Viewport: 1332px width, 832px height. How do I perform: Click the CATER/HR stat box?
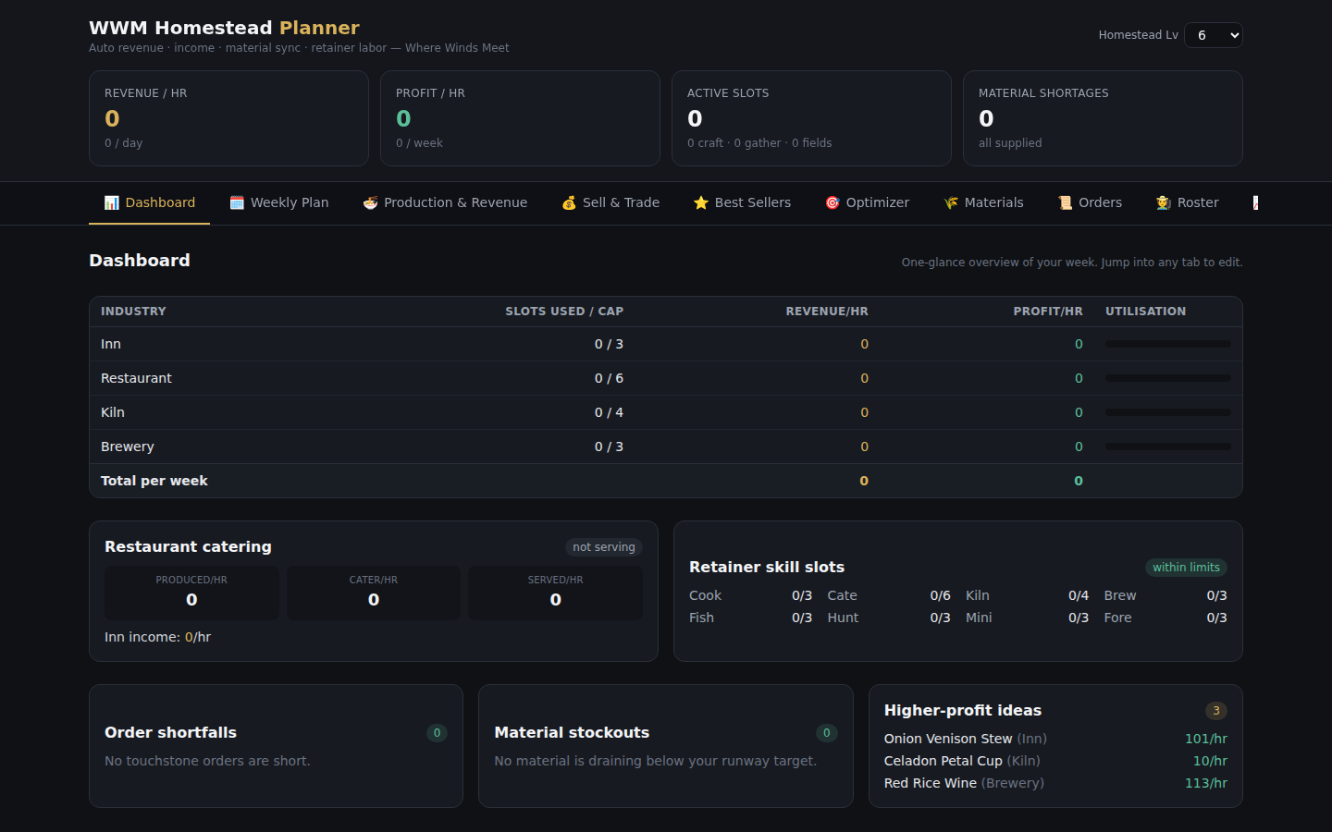pyautogui.click(x=374, y=593)
